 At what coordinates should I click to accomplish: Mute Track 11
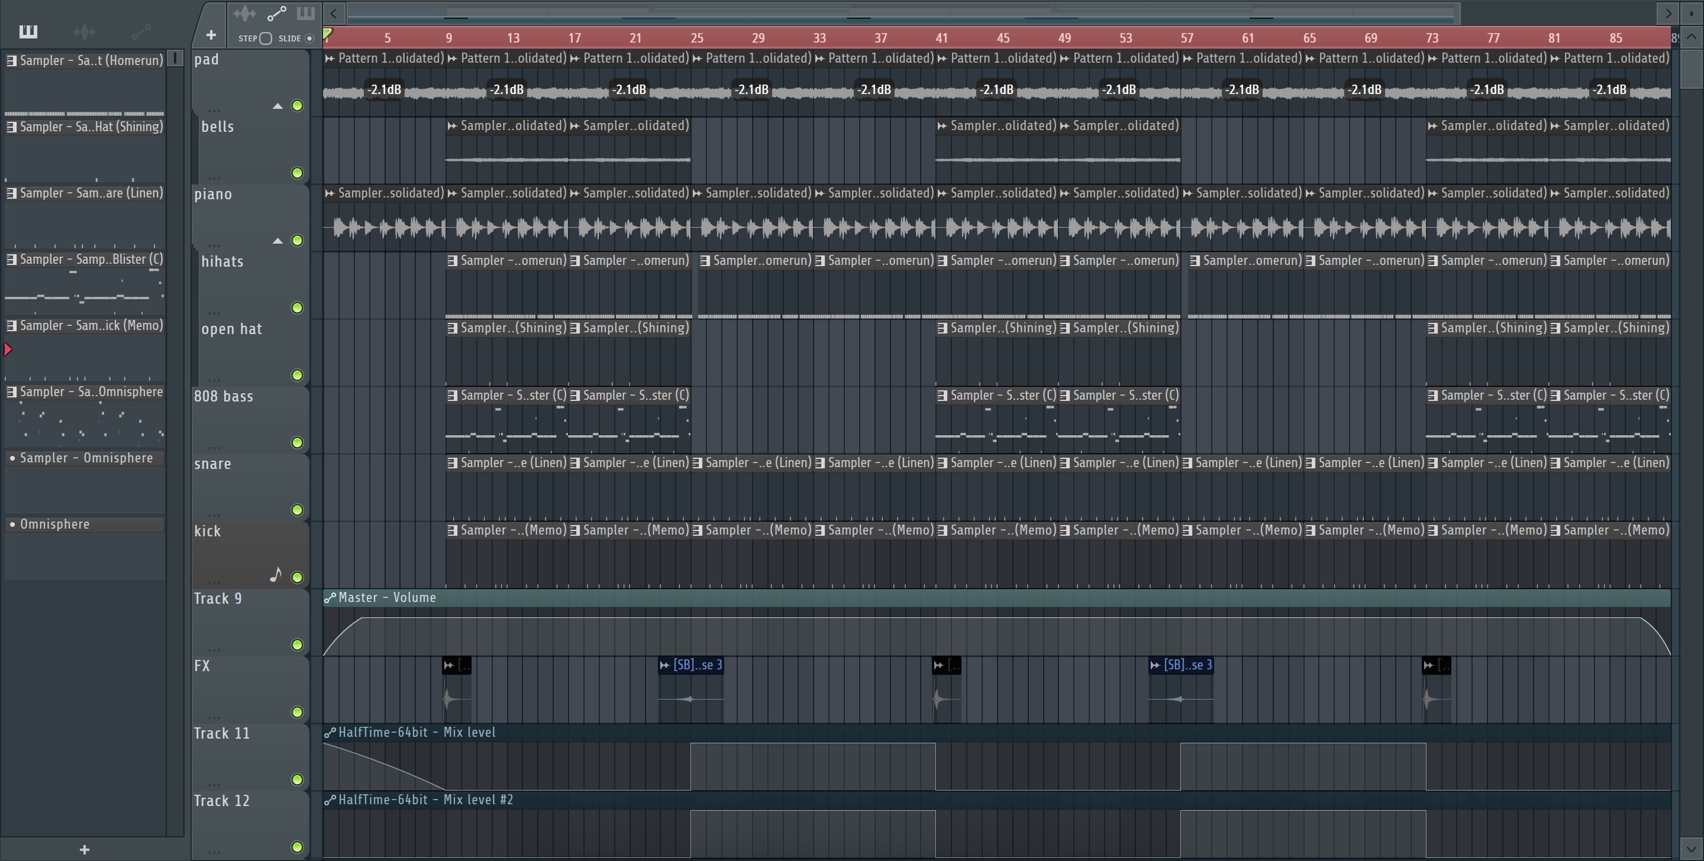pos(298,779)
